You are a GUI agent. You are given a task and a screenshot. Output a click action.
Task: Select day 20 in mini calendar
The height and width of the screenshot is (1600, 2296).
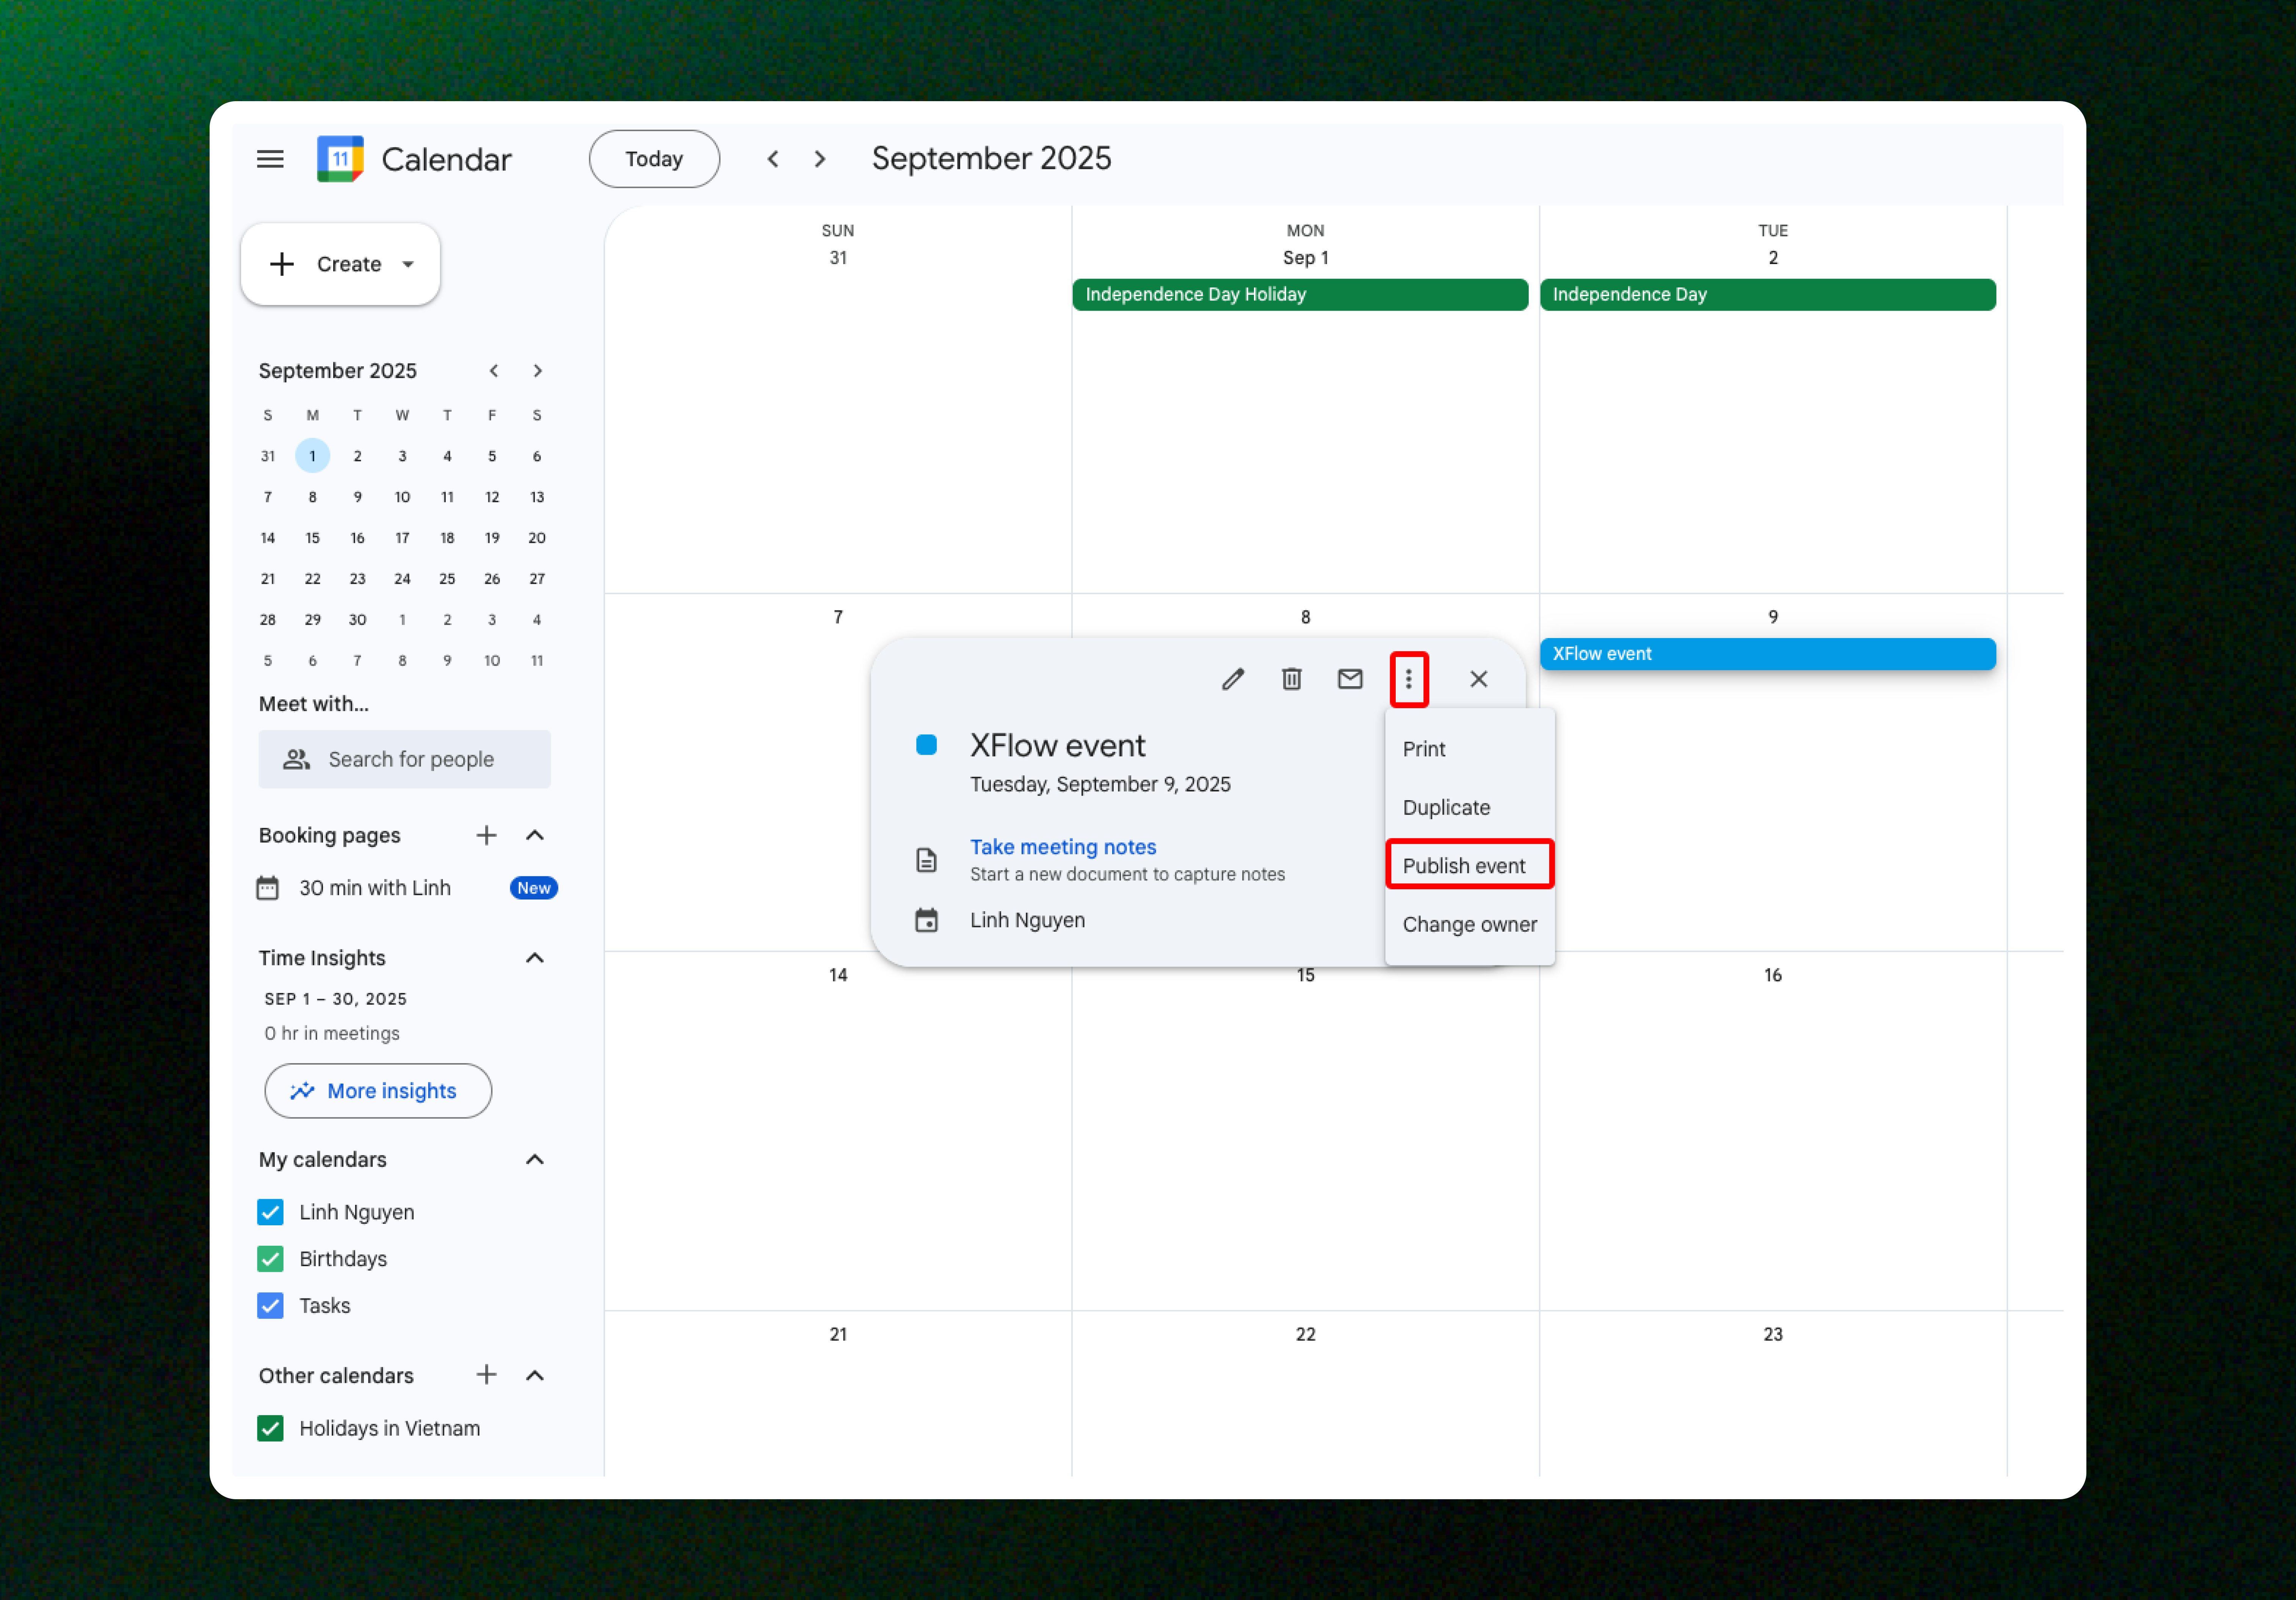tap(537, 538)
